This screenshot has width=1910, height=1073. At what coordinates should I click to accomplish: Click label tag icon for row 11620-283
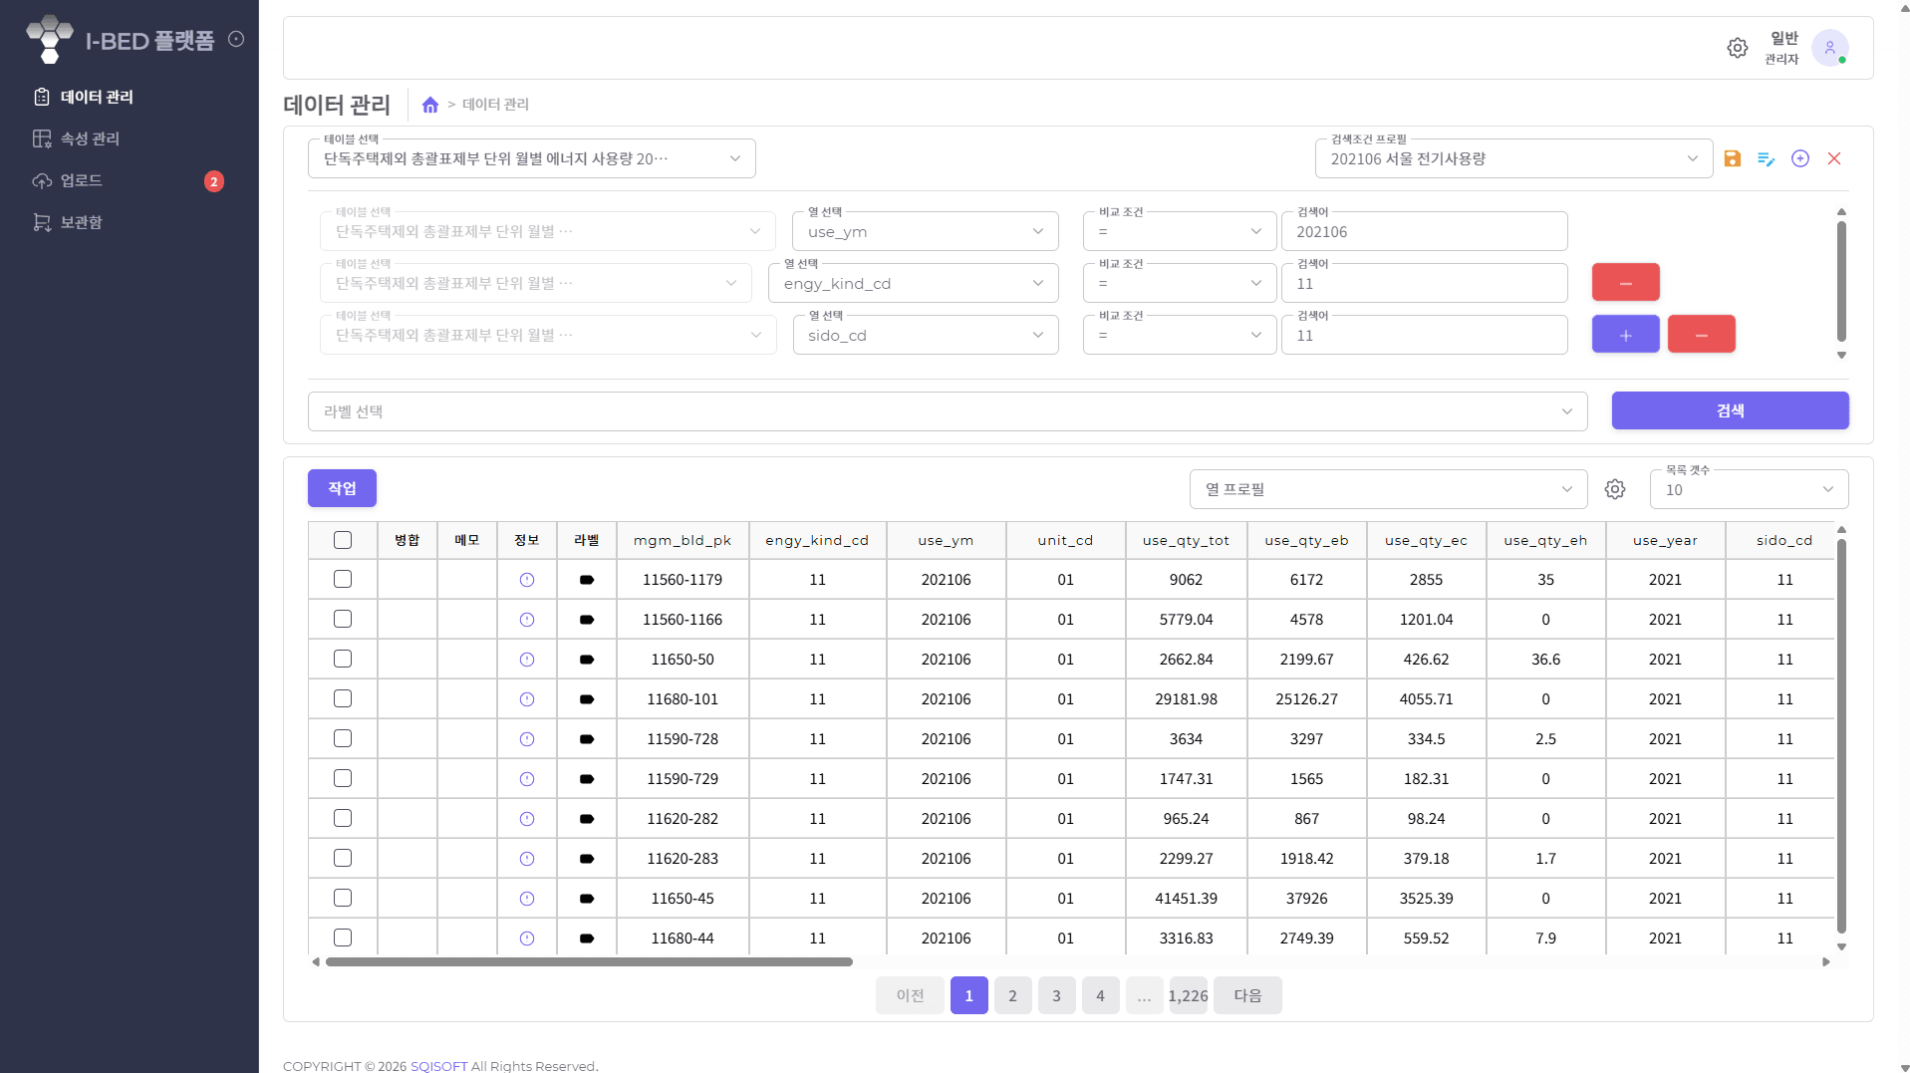pos(587,859)
